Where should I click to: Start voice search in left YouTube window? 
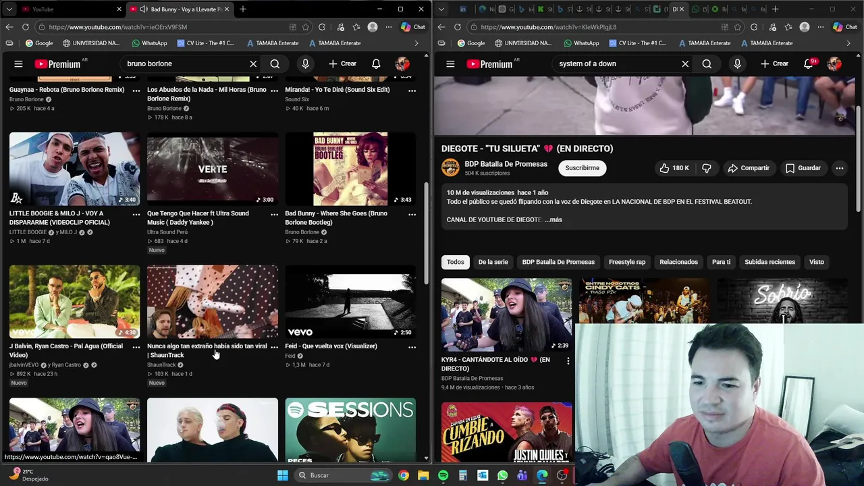tap(305, 63)
